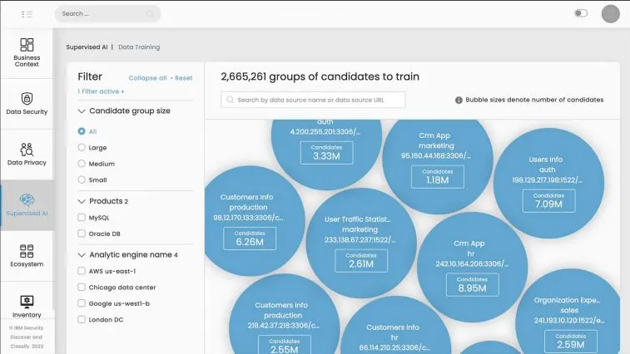Open the user avatar in top right
Screen dimensions: 630x354
point(610,14)
